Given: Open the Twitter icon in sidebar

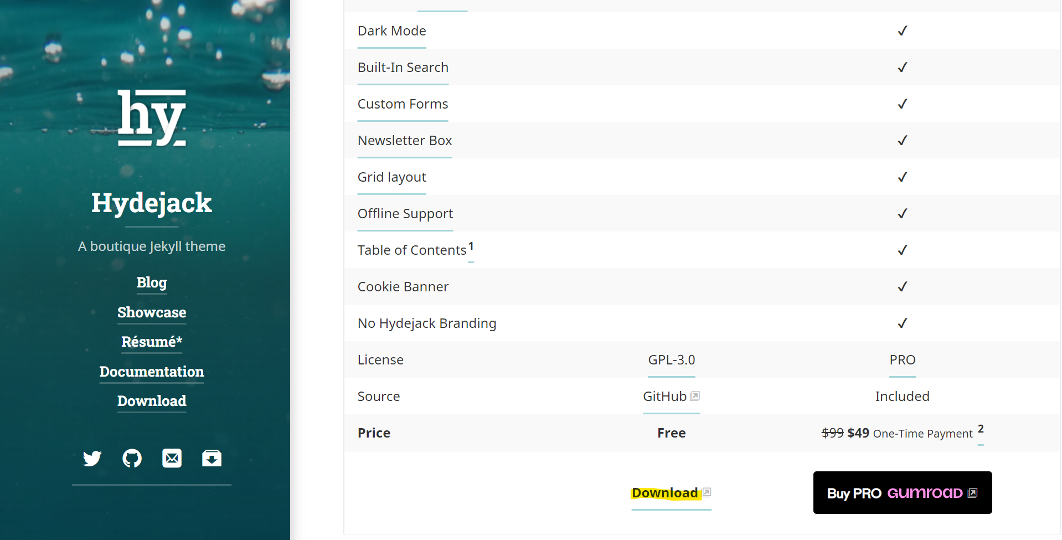Looking at the screenshot, I should [92, 458].
